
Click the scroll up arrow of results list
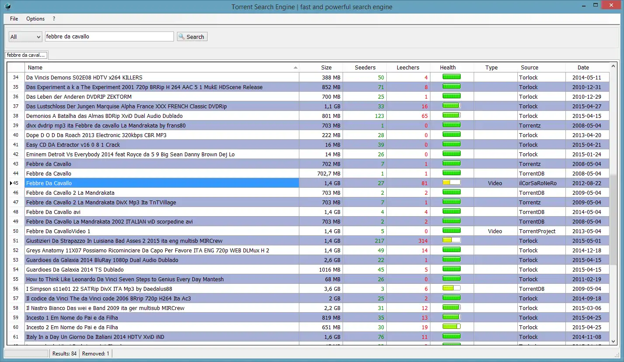[614, 66]
